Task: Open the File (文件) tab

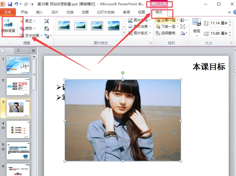Action: (x=8, y=12)
